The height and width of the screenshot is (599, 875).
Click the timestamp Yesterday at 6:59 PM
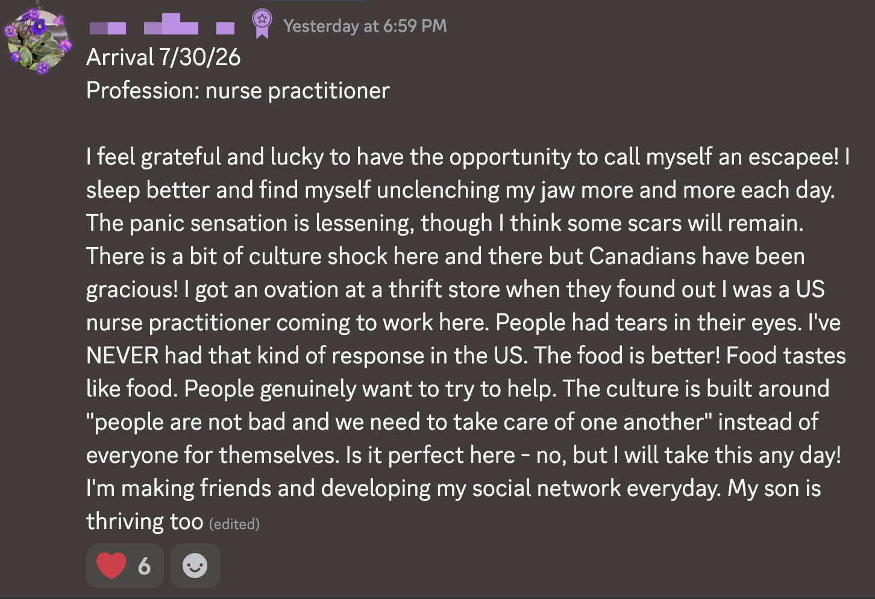pos(365,26)
